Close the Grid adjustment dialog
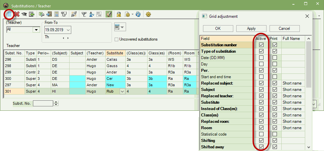 pyautogui.click(x=307, y=16)
